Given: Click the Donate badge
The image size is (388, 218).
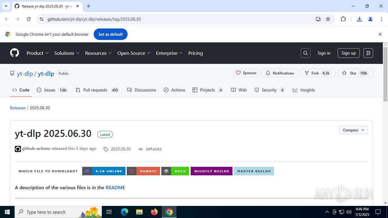Looking at the screenshot, I should [143, 171].
